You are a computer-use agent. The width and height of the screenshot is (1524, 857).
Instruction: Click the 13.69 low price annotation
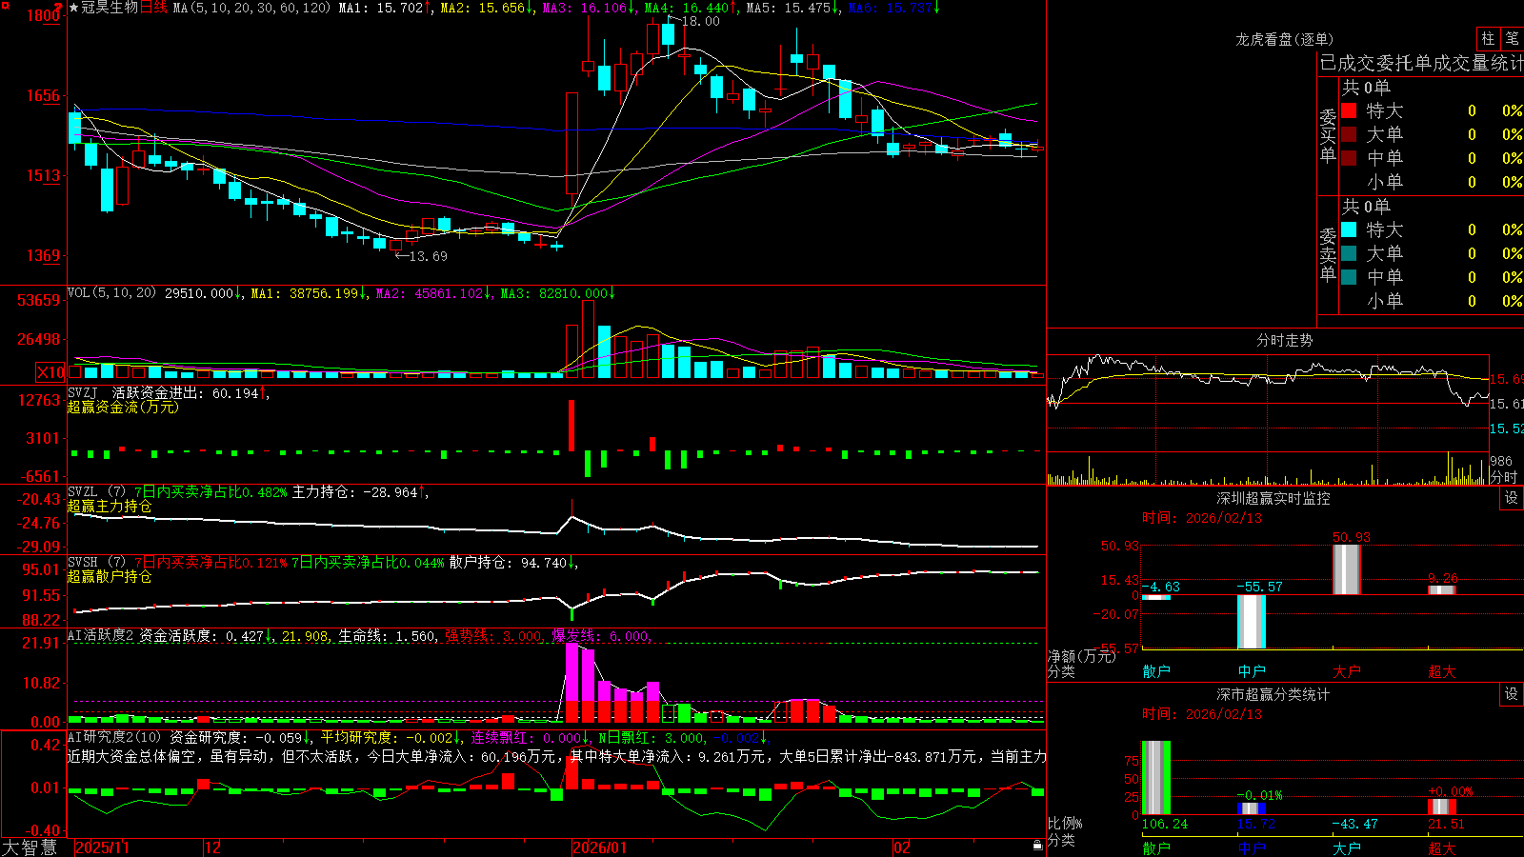pos(427,255)
